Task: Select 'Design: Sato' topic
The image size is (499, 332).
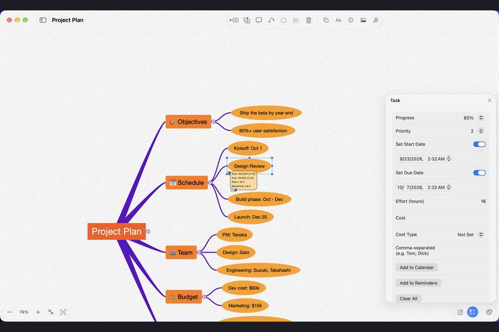Action: coord(236,253)
